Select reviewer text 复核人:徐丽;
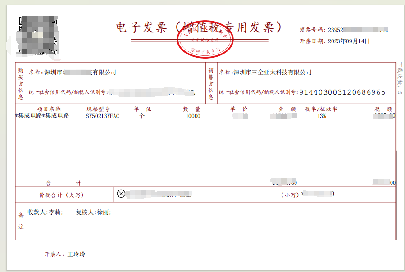Screen dimensions: 405x272 [94, 212]
